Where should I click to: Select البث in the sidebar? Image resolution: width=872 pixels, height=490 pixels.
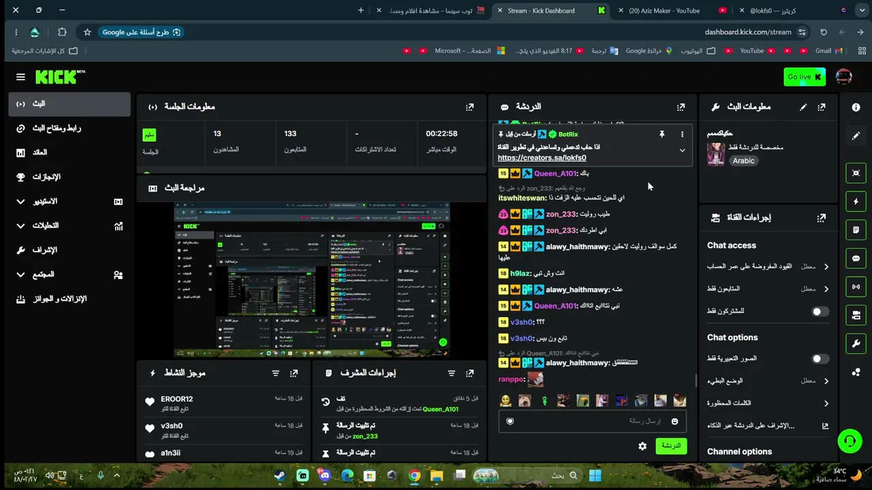coord(69,104)
